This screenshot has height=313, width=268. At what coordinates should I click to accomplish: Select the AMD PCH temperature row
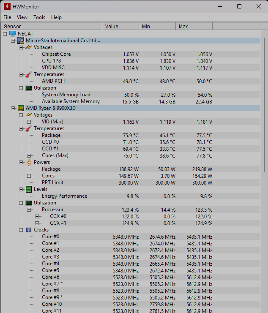[150, 81]
